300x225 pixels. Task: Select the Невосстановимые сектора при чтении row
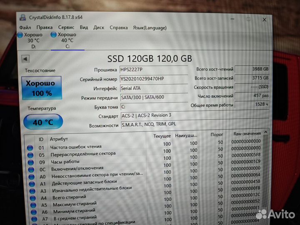(145, 174)
